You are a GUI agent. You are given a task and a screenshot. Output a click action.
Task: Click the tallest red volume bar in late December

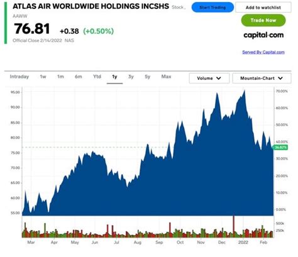233,226
